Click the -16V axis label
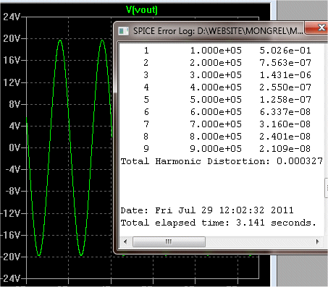 pyautogui.click(x=10, y=235)
